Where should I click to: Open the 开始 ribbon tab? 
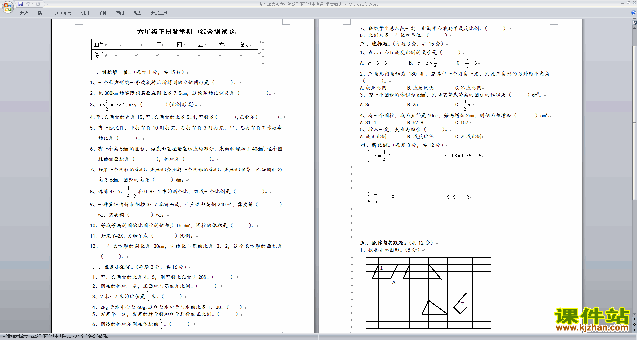pos(24,13)
